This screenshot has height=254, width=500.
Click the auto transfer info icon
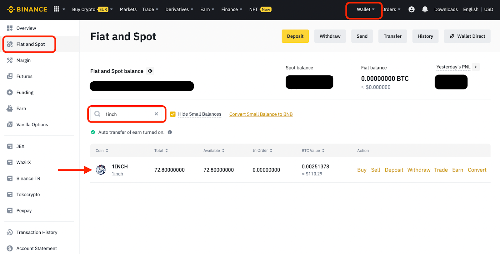point(170,132)
